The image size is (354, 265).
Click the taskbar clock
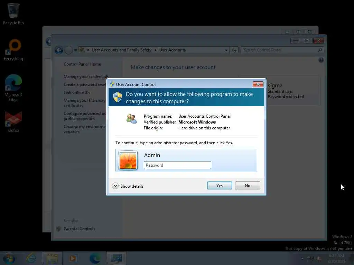click(x=336, y=258)
